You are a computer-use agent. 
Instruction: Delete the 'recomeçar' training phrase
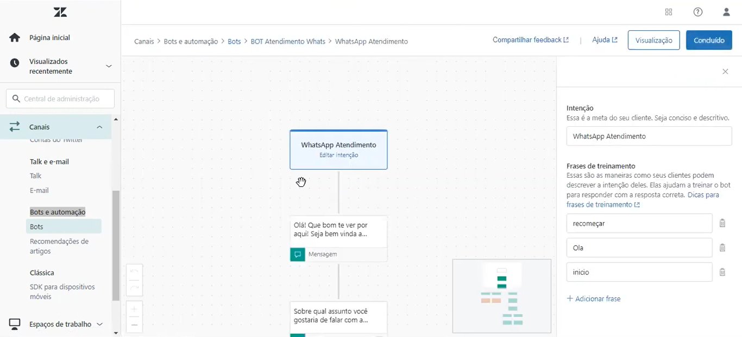coord(722,223)
